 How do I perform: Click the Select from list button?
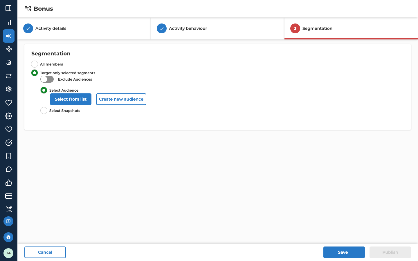coord(71,99)
